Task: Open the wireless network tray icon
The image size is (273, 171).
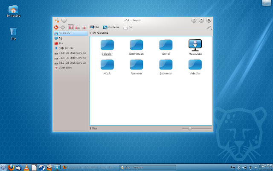Action: [250, 168]
